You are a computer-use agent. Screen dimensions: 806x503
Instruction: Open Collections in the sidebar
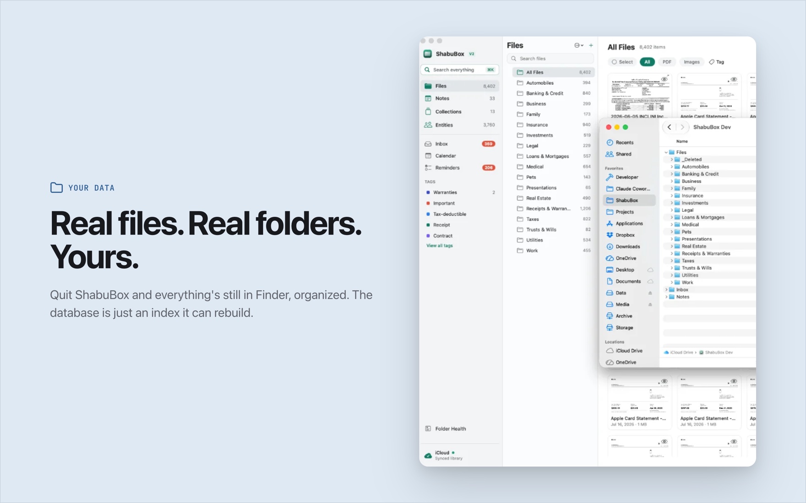tap(460, 112)
